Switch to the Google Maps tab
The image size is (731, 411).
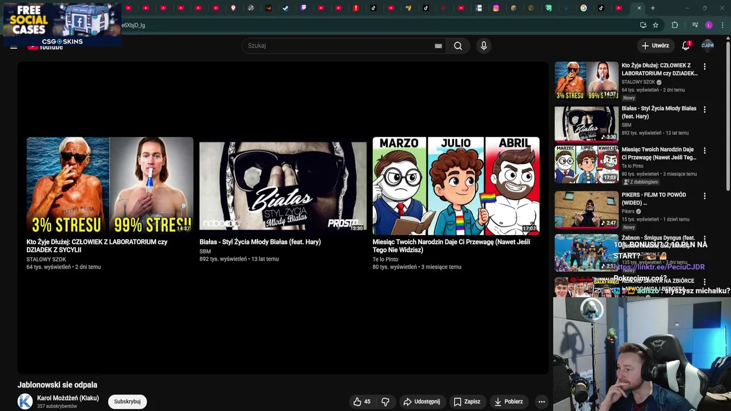pos(233,8)
